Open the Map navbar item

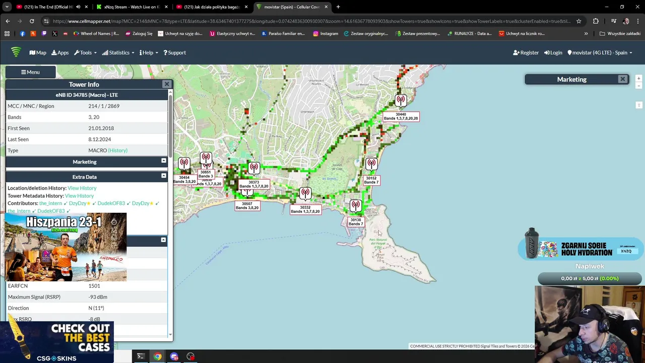coord(38,52)
